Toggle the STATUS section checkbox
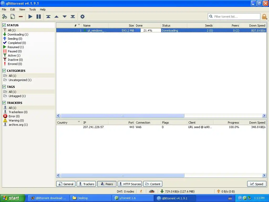Screen dimensions: 269x202 coord(4,25)
